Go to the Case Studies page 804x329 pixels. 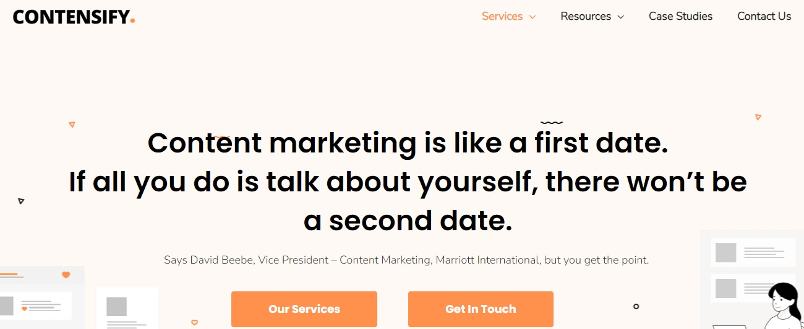pos(680,17)
